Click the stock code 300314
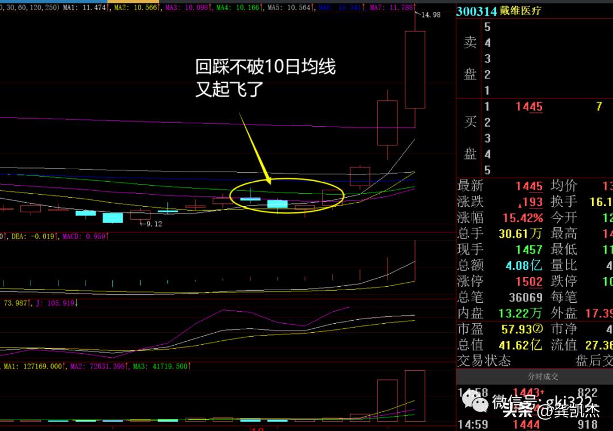The image size is (613, 431). [476, 11]
